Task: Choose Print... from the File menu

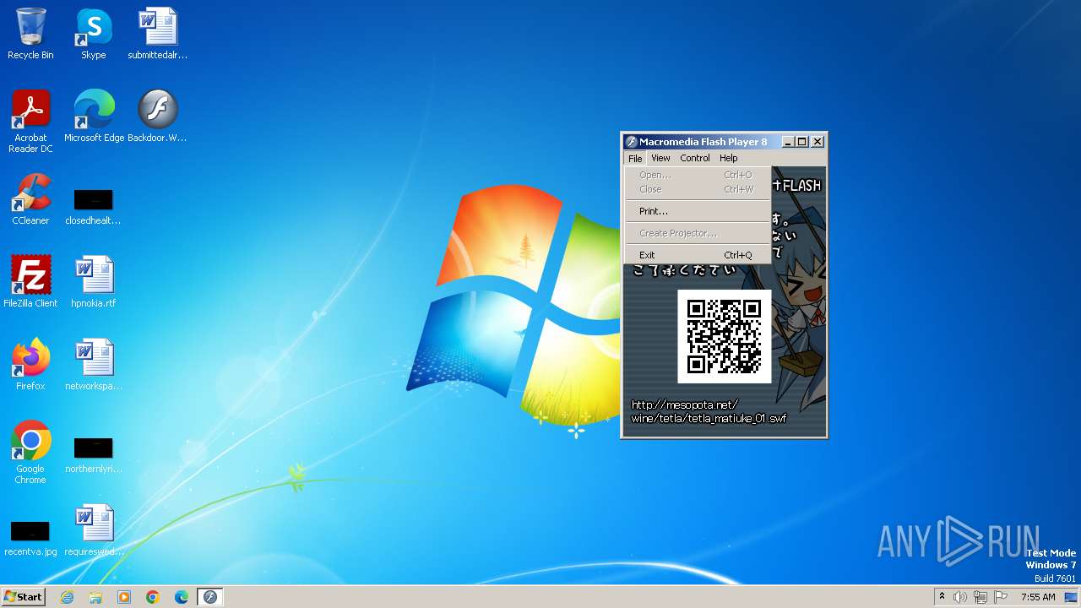Action: pos(698,211)
